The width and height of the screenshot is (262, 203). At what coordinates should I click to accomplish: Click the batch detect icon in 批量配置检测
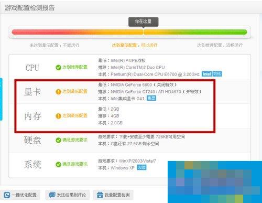coord(100,195)
